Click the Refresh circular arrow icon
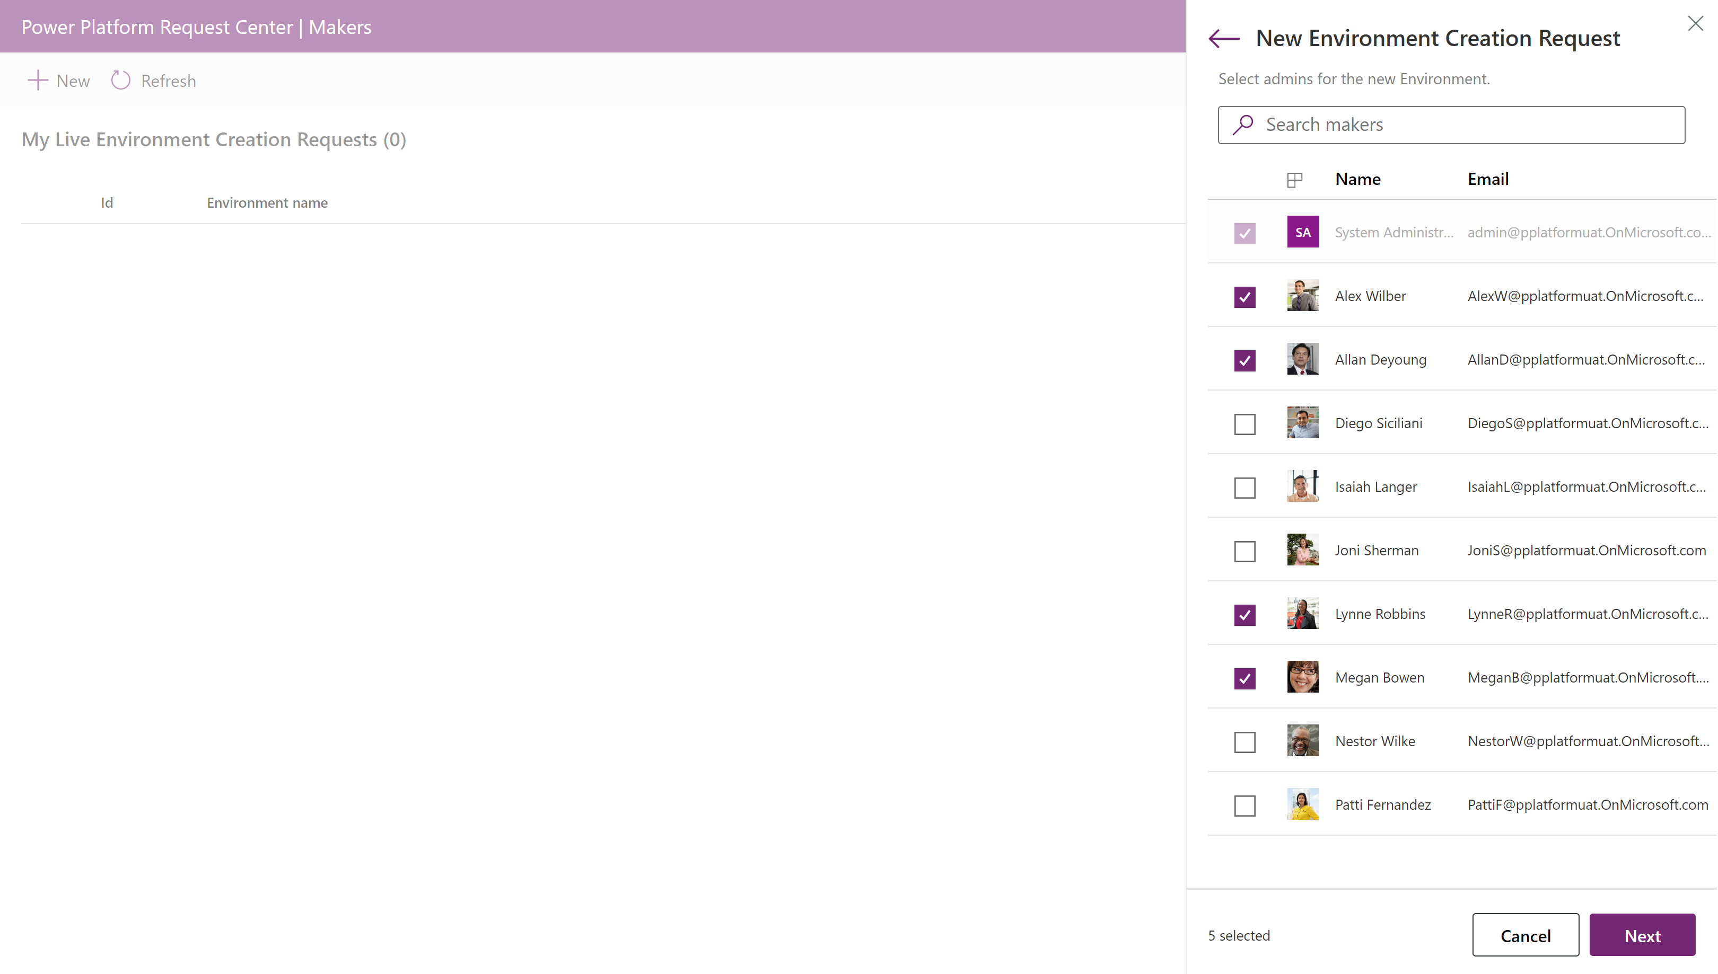This screenshot has height=974, width=1718. (120, 80)
